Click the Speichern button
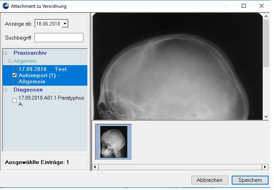 250,180
